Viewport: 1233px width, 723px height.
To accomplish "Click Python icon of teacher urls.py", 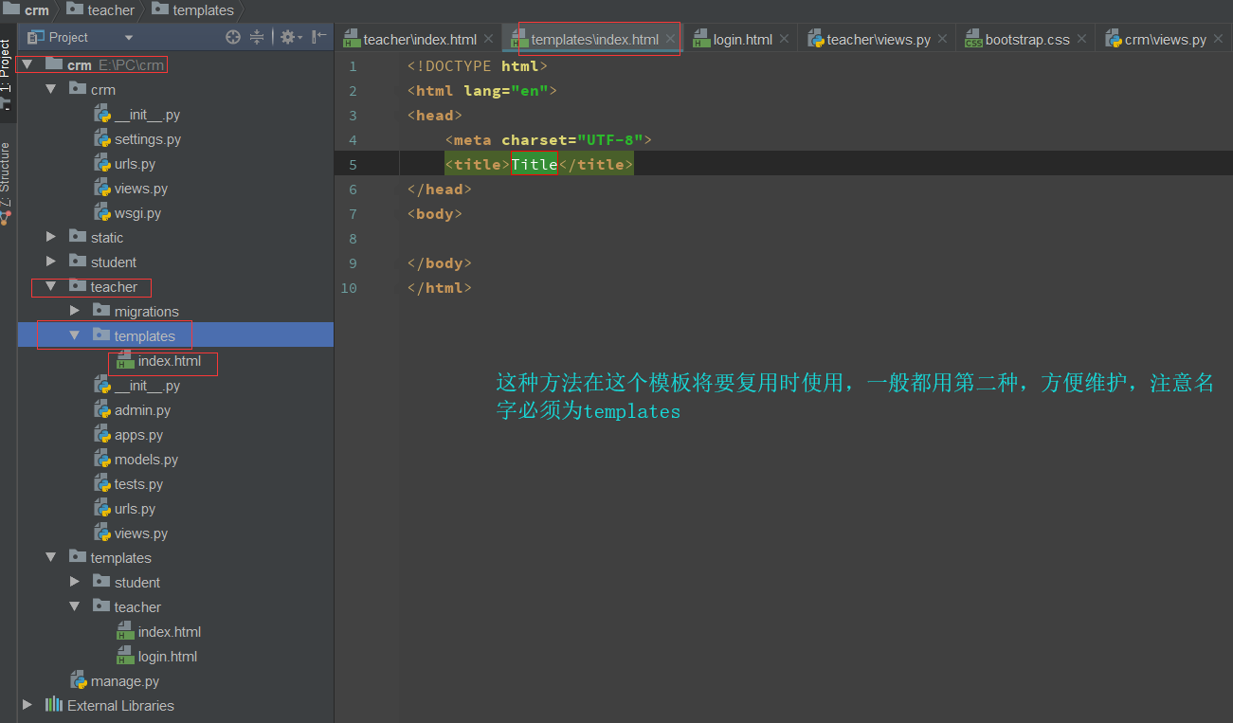I will (102, 508).
